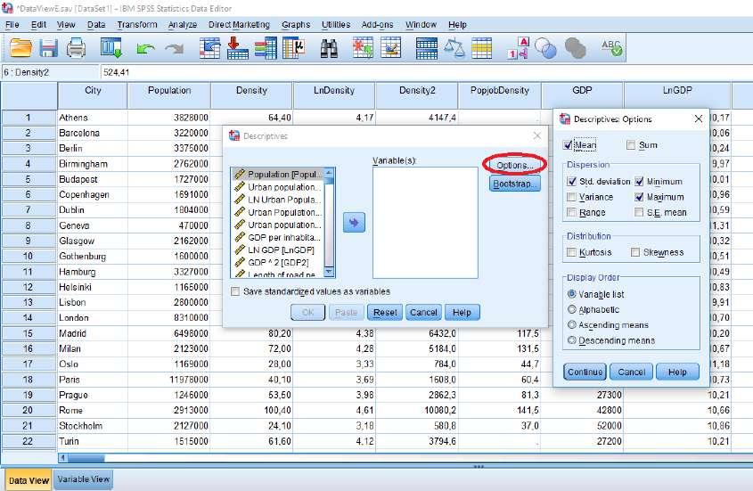Click the Weight cases scales icon
Viewport: 753px width, 491px height.
point(454,48)
